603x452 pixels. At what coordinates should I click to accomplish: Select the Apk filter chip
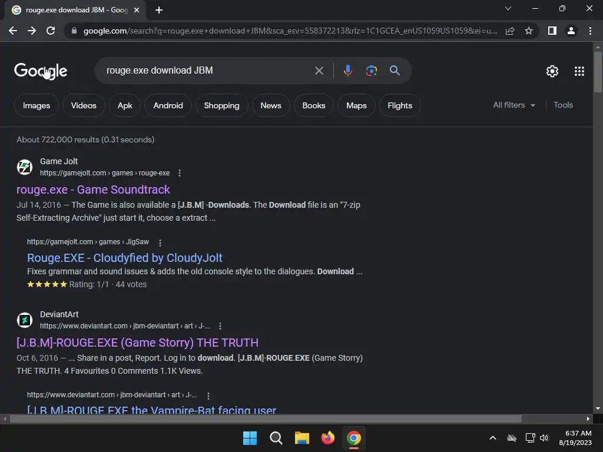click(x=125, y=105)
